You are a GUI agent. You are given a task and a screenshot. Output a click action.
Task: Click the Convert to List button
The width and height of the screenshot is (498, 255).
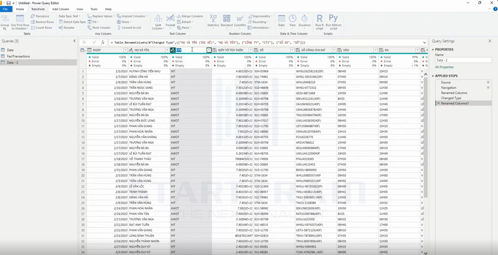tap(129, 28)
